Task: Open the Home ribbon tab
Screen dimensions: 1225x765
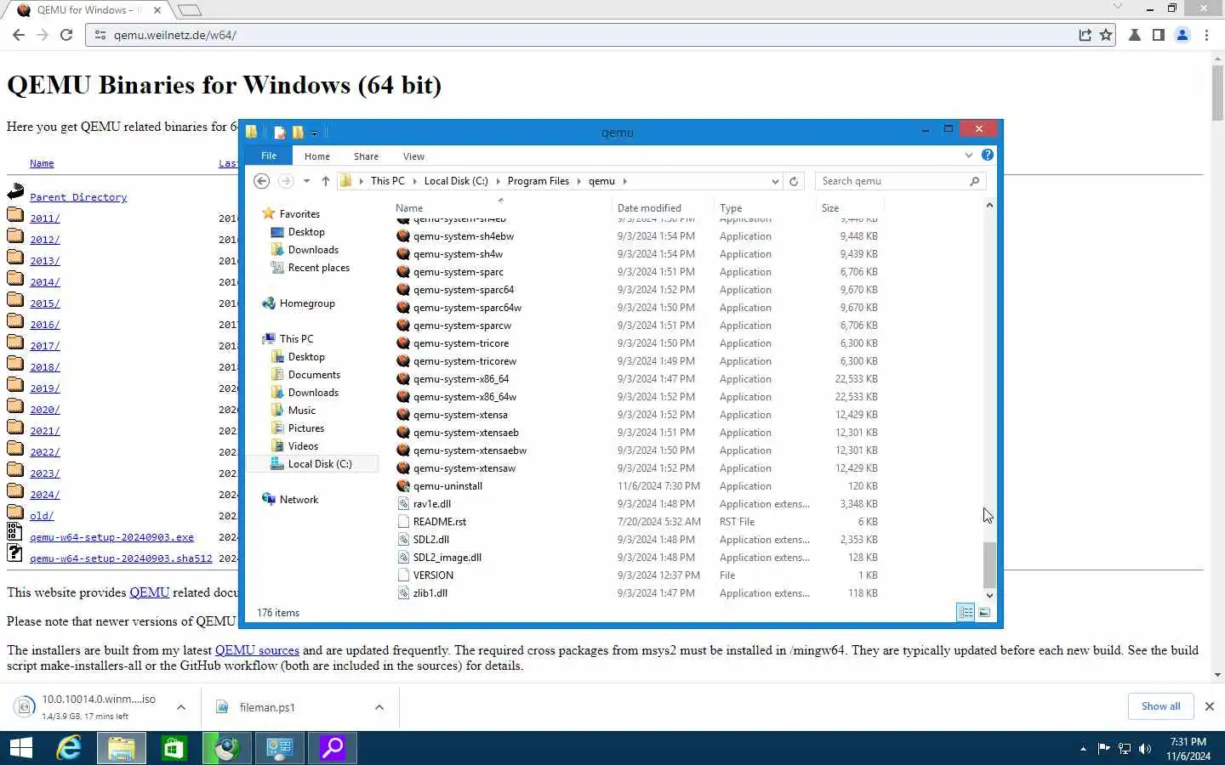Action: pyautogui.click(x=316, y=156)
